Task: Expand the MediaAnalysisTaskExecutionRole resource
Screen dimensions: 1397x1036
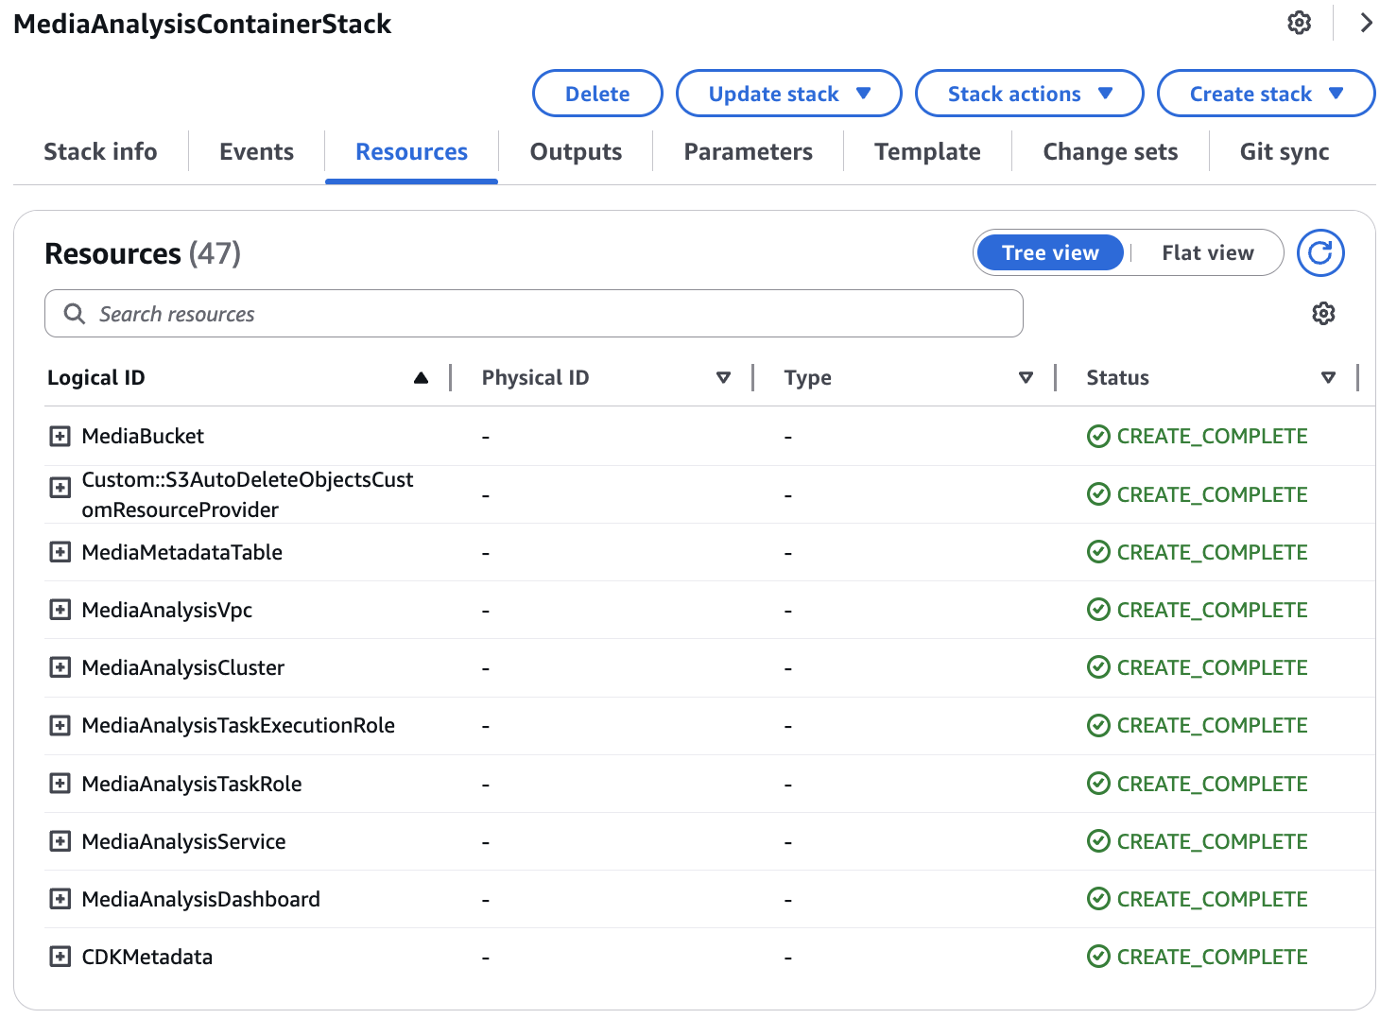Action: 60,726
